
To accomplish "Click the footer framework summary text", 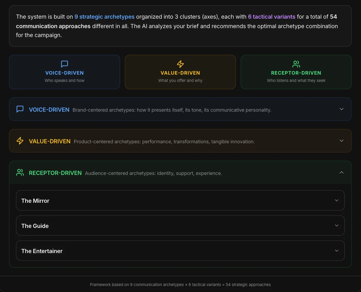I will pyautogui.click(x=180, y=285).
